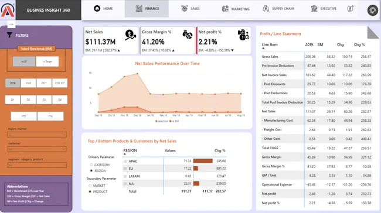Click the dollar-arrow icon on Net Sales card

tap(130, 35)
